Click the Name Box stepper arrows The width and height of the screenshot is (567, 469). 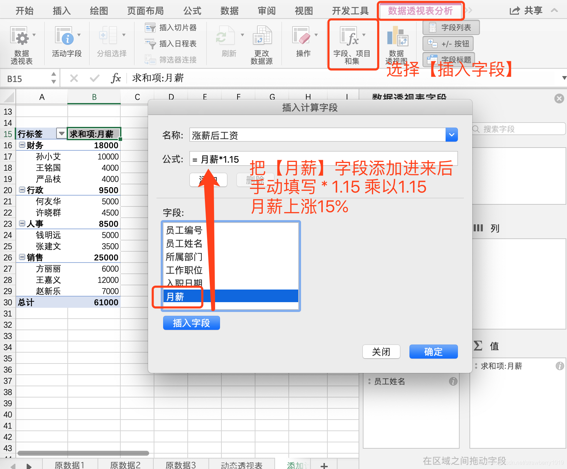click(54, 78)
